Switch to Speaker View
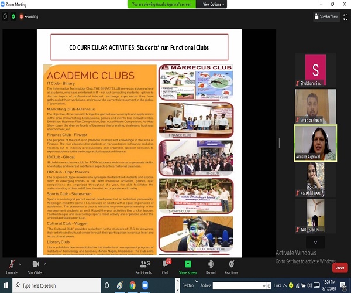Image resolution: width=351 pixels, height=293 pixels. 326,16
